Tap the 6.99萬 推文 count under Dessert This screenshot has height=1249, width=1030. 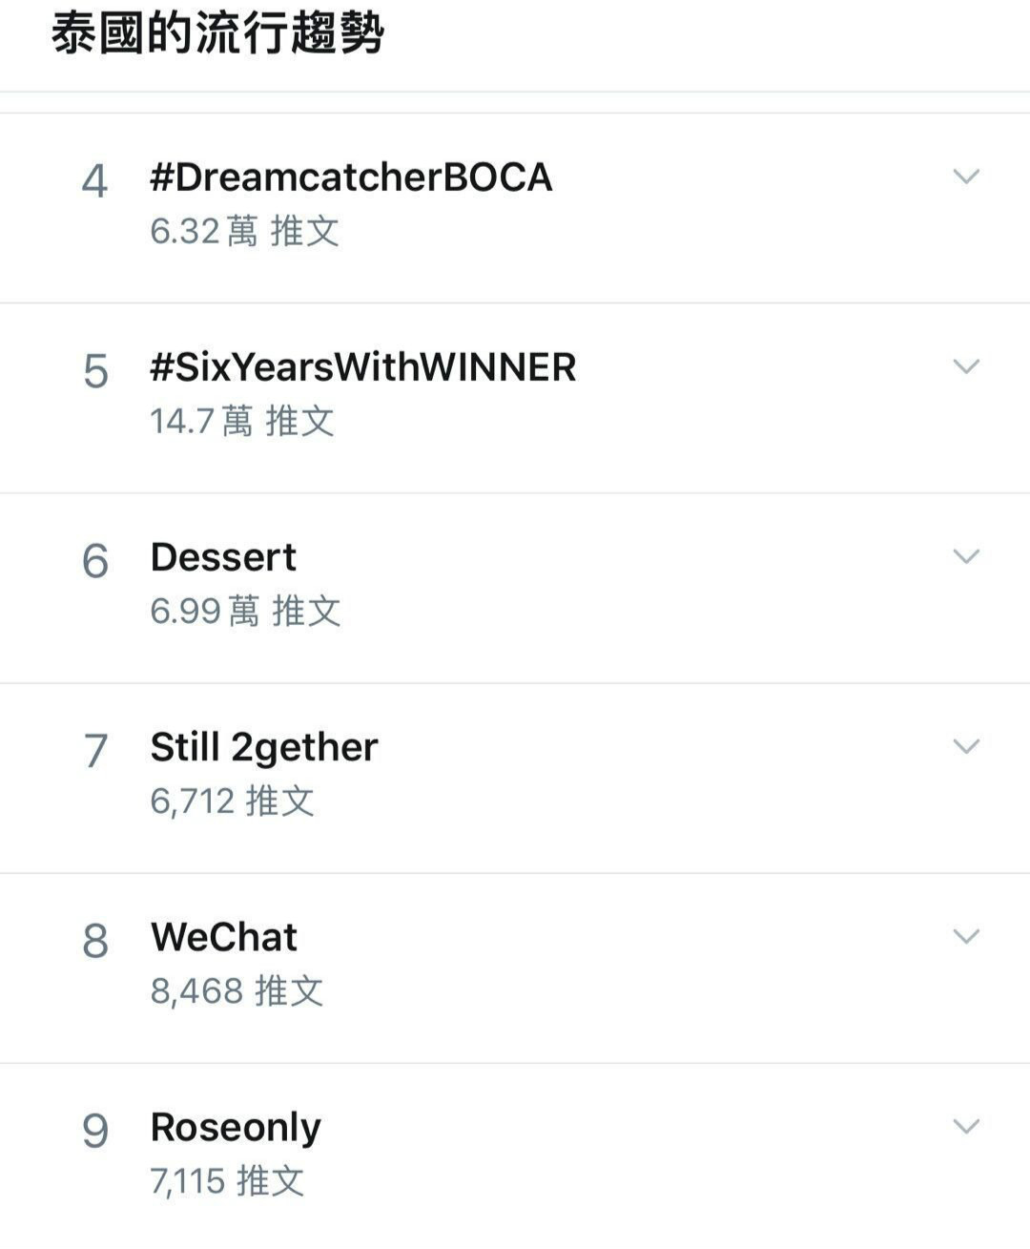pyautogui.click(x=245, y=611)
